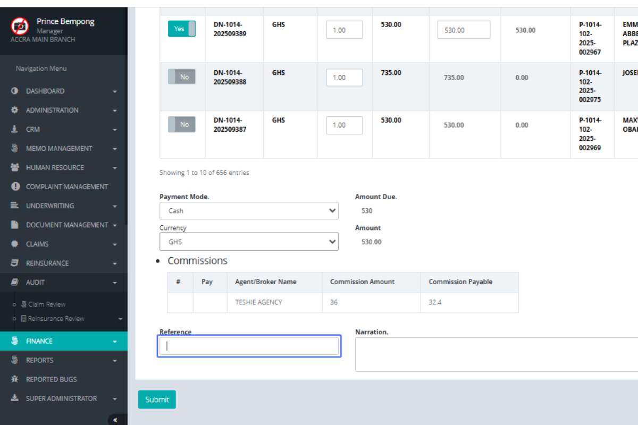
Task: Open the Currency dropdown showing GHS
Action: click(249, 242)
